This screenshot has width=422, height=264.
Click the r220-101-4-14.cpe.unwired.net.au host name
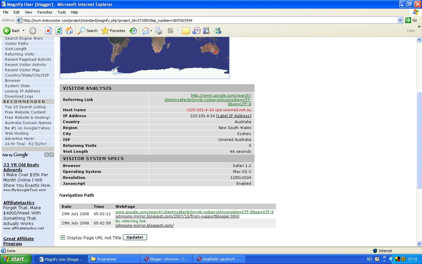click(219, 110)
